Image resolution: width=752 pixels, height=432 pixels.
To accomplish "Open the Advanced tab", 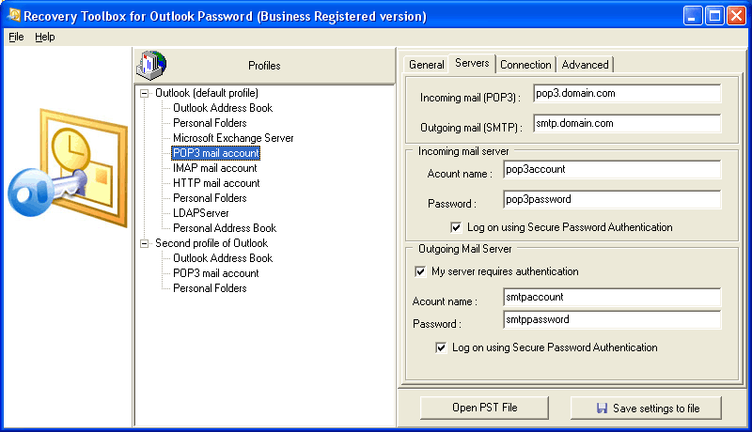I will tap(585, 65).
